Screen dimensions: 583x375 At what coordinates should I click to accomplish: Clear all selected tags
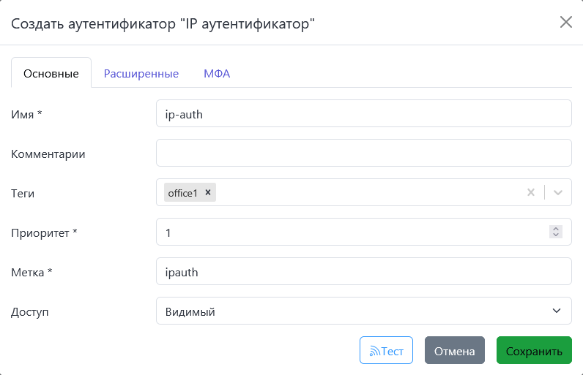pos(531,192)
